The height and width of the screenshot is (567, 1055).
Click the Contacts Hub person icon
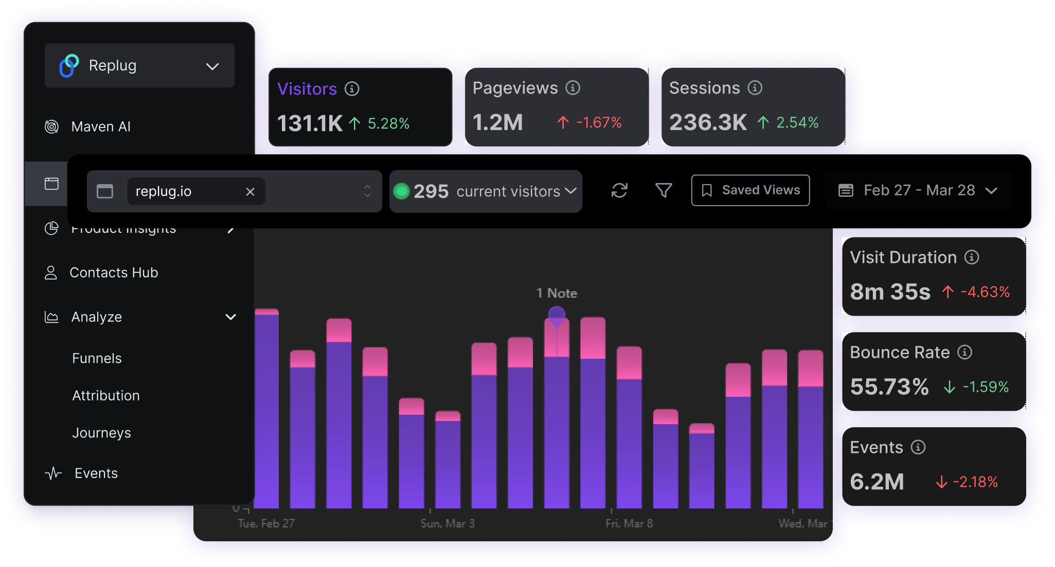[x=50, y=272]
